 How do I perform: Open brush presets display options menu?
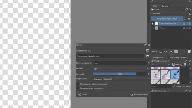(x=185, y=64)
